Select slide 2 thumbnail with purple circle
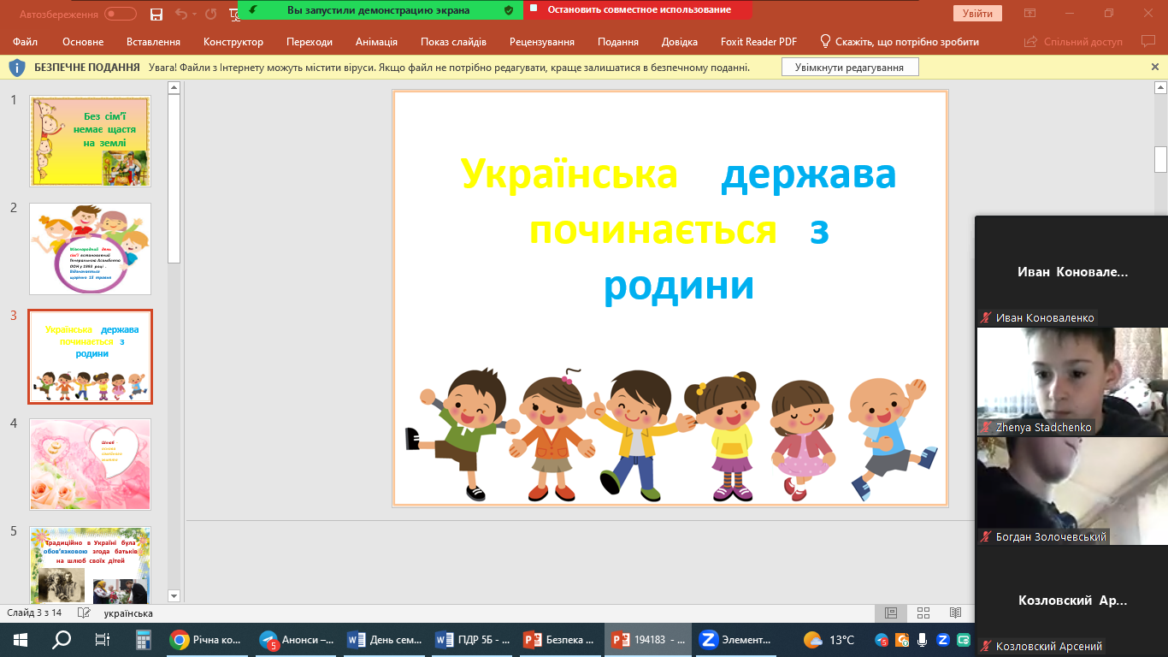The width and height of the screenshot is (1168, 657). [x=91, y=249]
